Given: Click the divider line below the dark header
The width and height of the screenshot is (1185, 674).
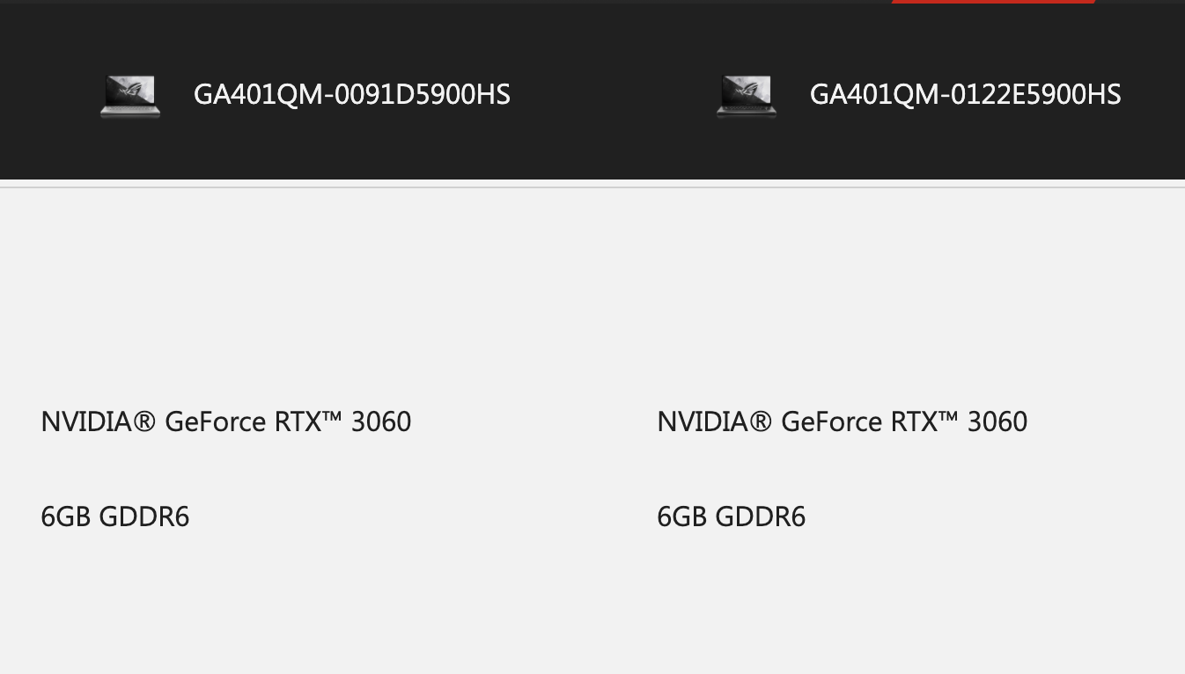Looking at the screenshot, I should (x=592, y=187).
